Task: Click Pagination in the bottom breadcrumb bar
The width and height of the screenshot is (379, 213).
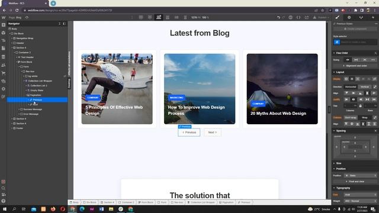Action: pos(226,202)
